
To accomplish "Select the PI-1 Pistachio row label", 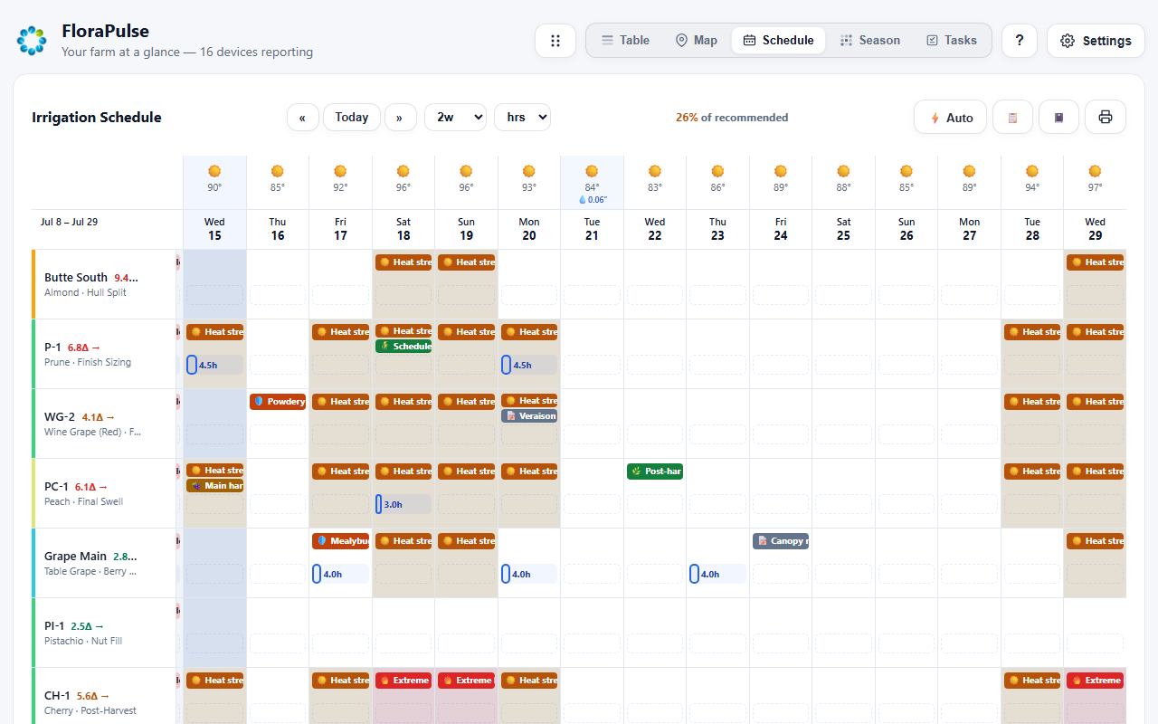I will pyautogui.click(x=104, y=633).
